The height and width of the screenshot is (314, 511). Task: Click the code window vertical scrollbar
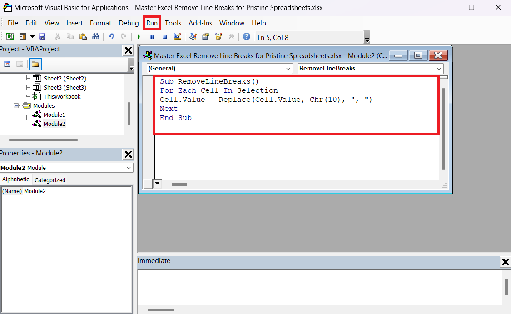[x=443, y=129]
